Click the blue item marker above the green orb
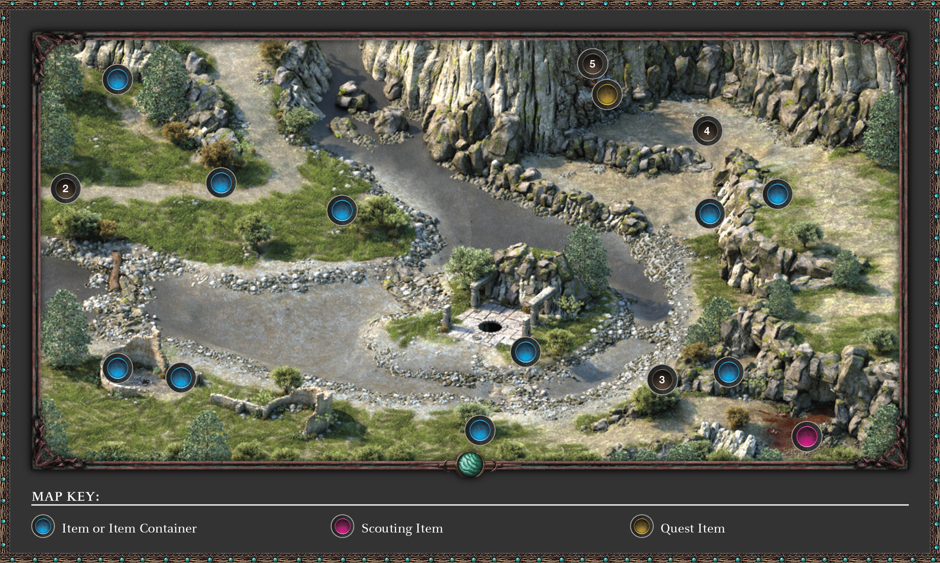This screenshot has height=563, width=940. [x=480, y=430]
